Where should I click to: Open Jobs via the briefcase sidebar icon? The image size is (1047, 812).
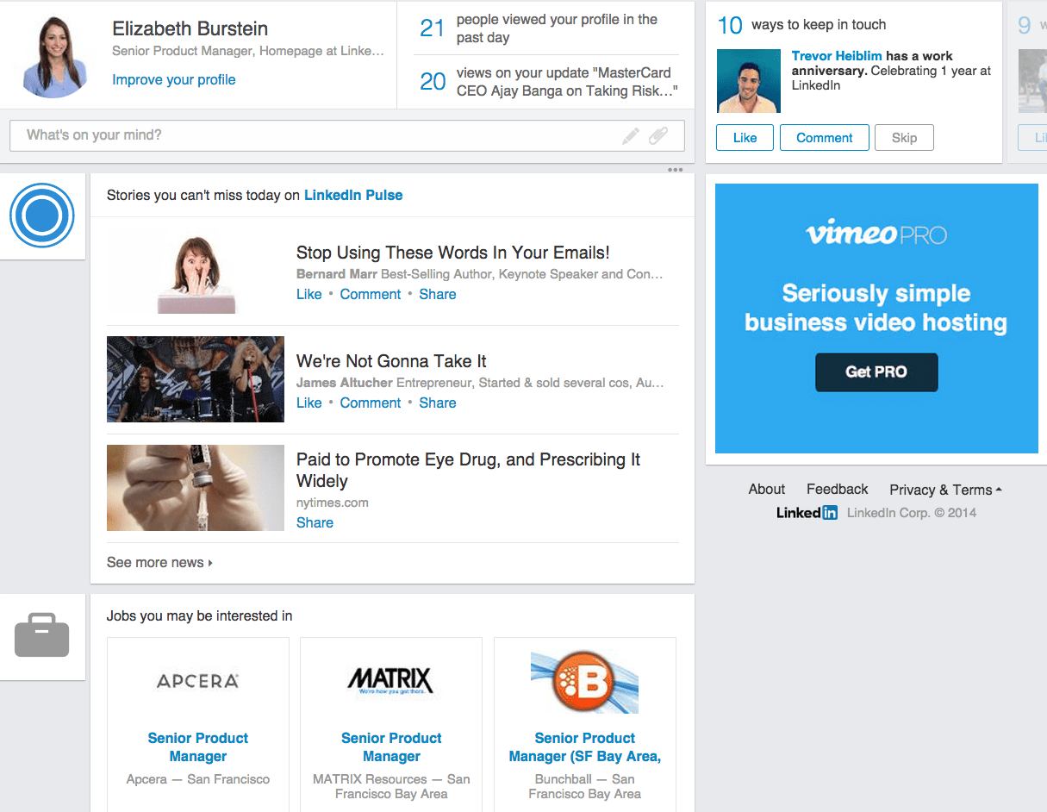click(x=42, y=635)
